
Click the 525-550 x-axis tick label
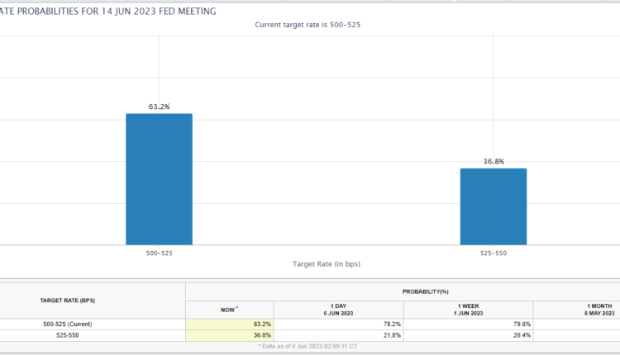click(493, 253)
